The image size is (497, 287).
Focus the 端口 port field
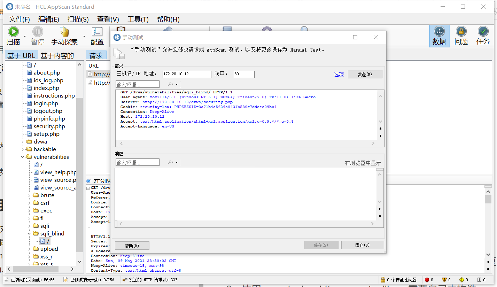[244, 74]
